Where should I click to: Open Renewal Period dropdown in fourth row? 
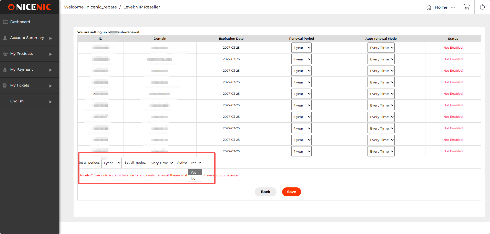301,82
